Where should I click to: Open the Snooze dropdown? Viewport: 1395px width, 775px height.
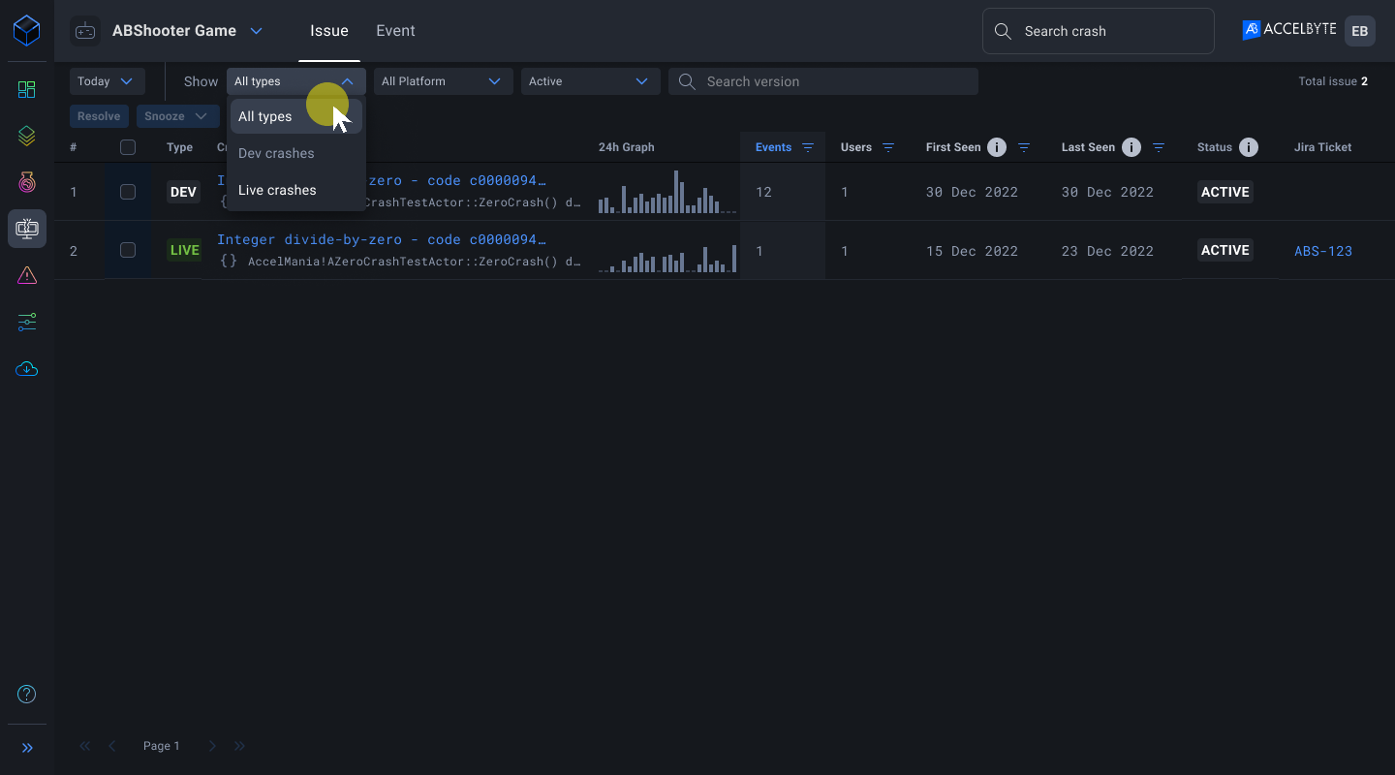177,116
